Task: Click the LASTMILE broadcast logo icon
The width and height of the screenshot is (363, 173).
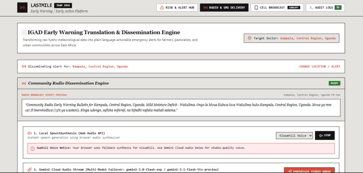Action: pos(22,7)
